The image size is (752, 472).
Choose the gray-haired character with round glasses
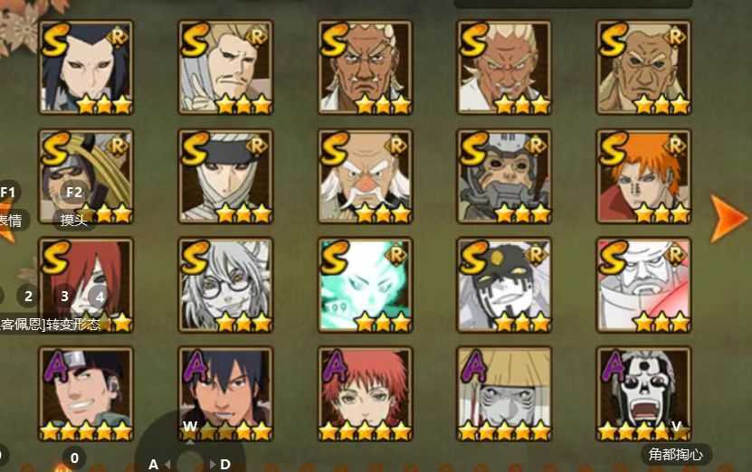pyautogui.click(x=225, y=285)
